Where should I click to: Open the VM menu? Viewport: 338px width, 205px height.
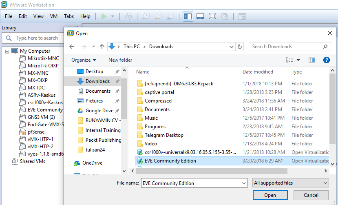click(x=54, y=16)
